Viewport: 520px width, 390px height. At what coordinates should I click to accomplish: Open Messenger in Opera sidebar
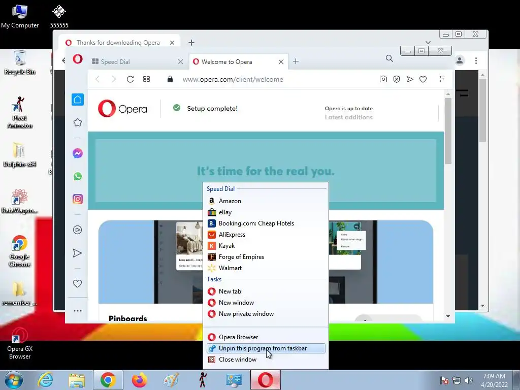(78, 153)
